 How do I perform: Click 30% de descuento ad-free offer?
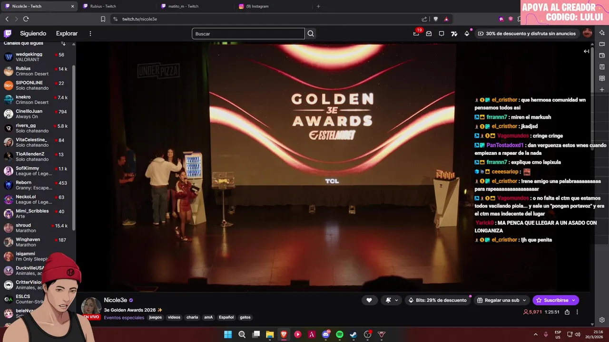click(x=527, y=34)
